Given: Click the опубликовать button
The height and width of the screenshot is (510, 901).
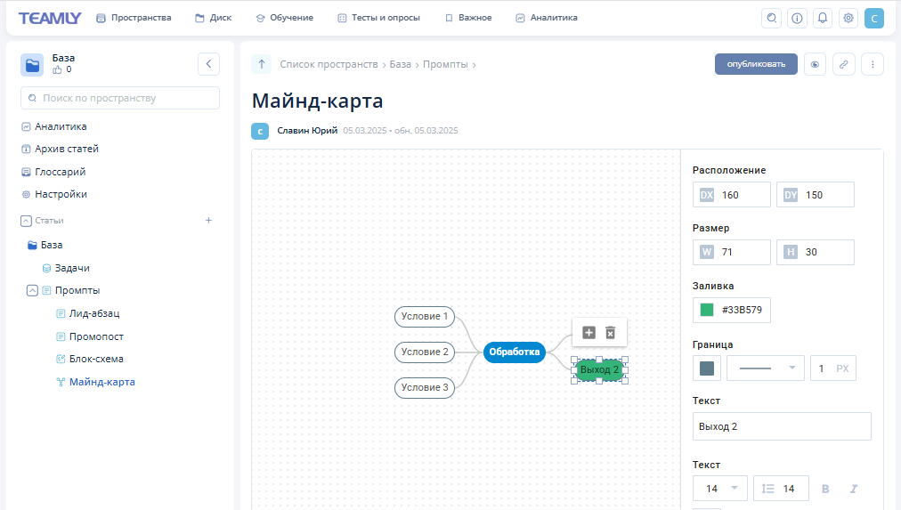Looking at the screenshot, I should click(756, 64).
